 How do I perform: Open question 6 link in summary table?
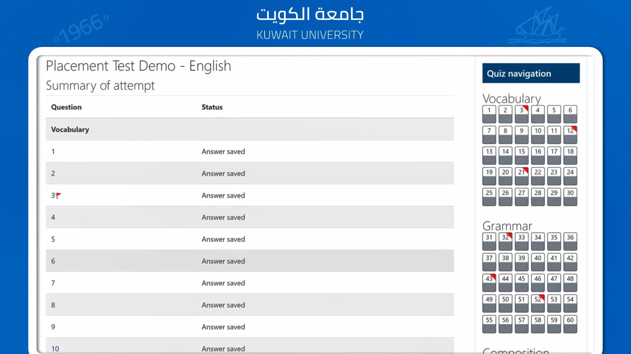click(53, 261)
